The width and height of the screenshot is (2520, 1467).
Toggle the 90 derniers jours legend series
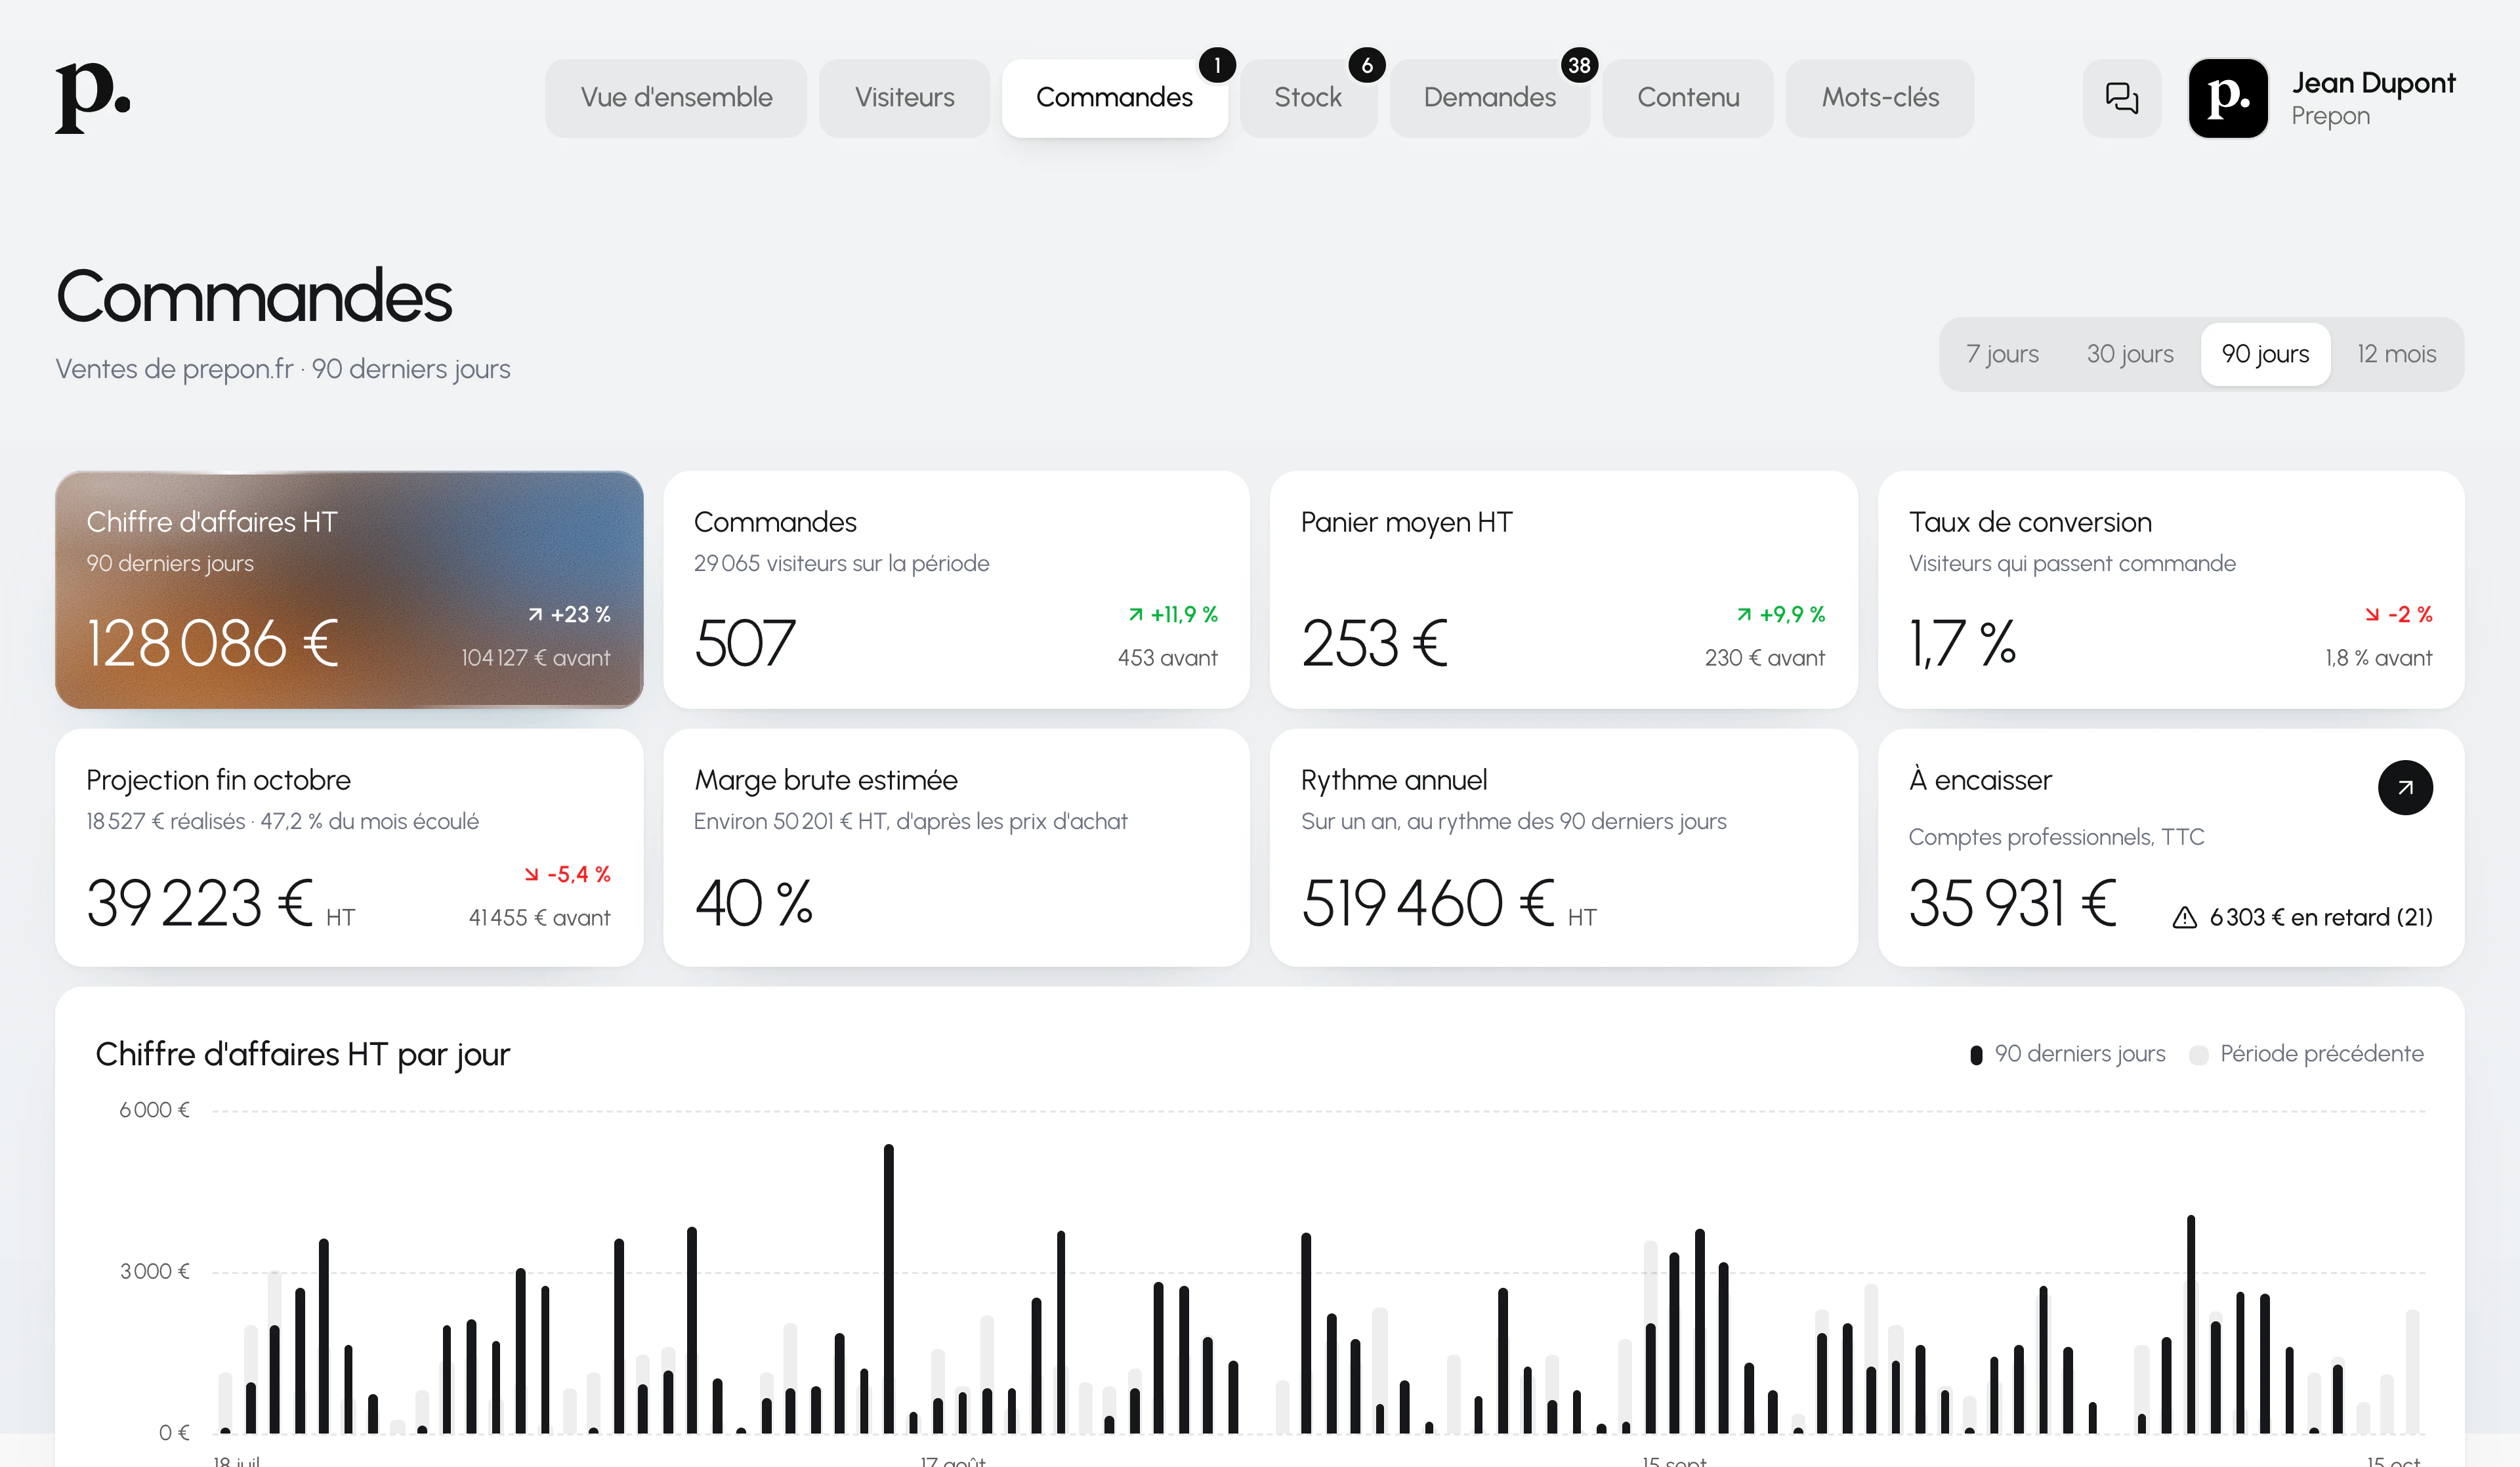point(2067,1054)
